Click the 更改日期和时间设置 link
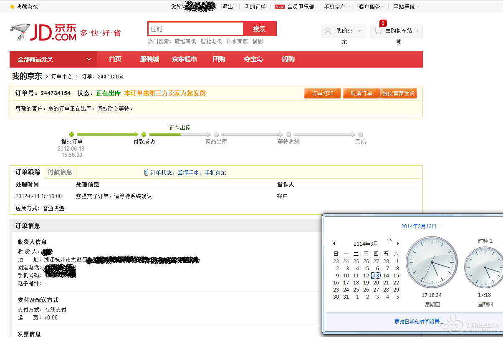 (419, 322)
